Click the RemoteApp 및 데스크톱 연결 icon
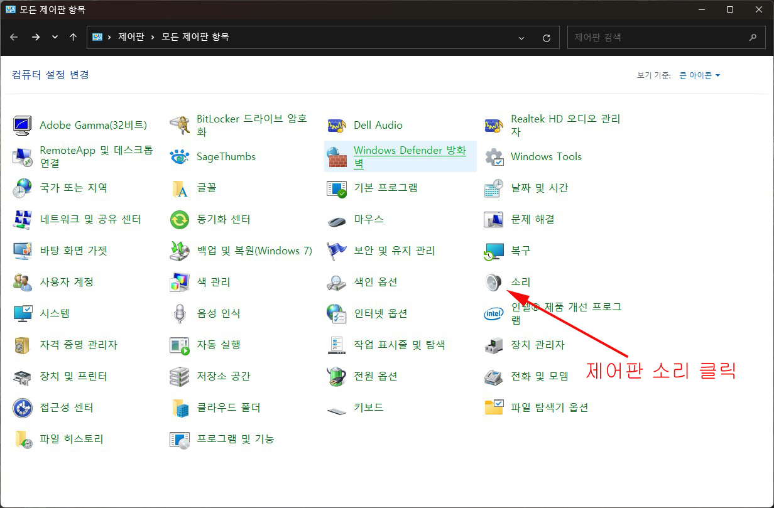Screen dimensions: 774x508 pyautogui.click(x=23, y=156)
